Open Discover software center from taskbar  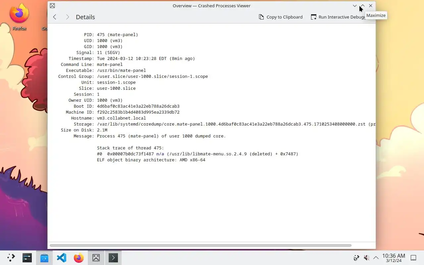click(44, 258)
